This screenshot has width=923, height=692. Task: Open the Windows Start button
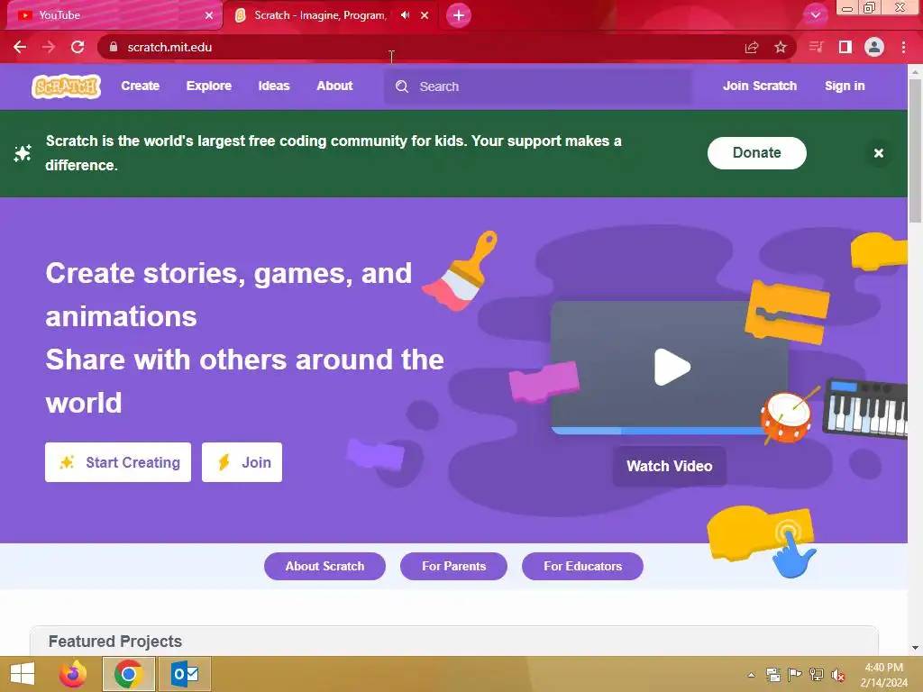pos(23,674)
